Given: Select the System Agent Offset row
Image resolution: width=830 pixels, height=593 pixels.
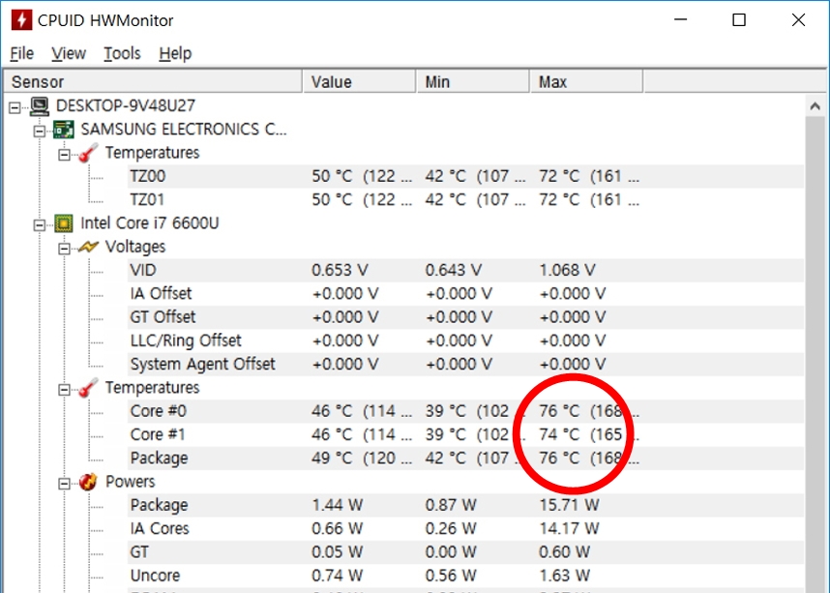Looking at the screenshot, I should (466, 365).
